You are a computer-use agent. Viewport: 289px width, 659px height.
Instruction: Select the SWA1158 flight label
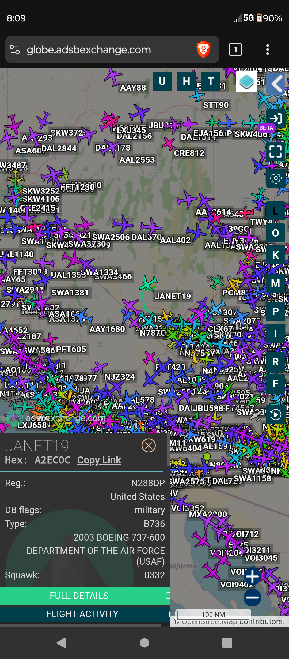point(252,478)
